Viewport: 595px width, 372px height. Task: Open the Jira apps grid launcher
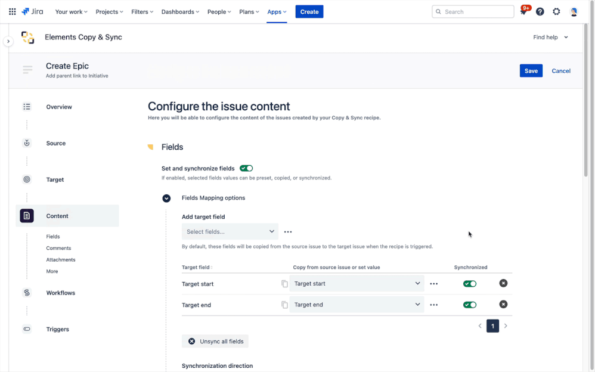[x=12, y=11]
